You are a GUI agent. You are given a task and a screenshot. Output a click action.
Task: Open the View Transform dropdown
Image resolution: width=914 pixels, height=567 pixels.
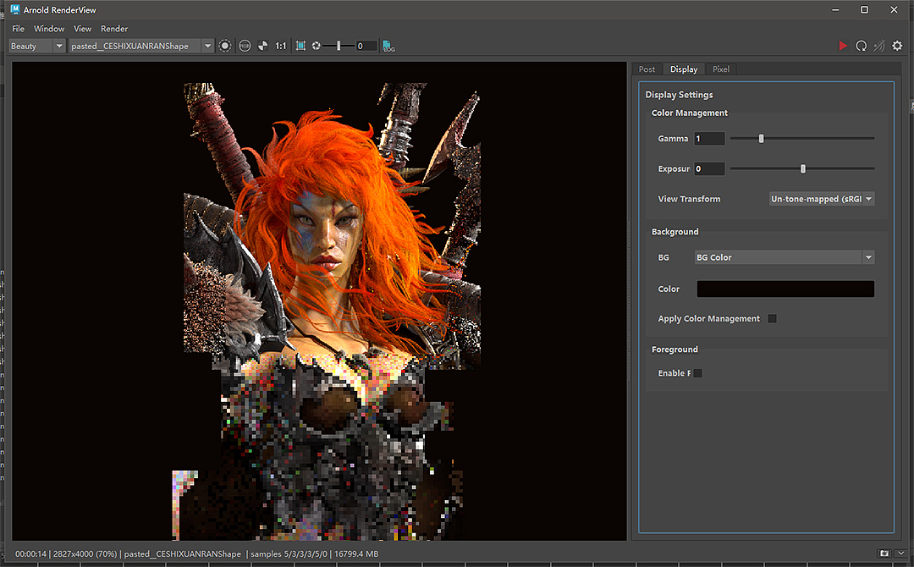click(x=821, y=199)
